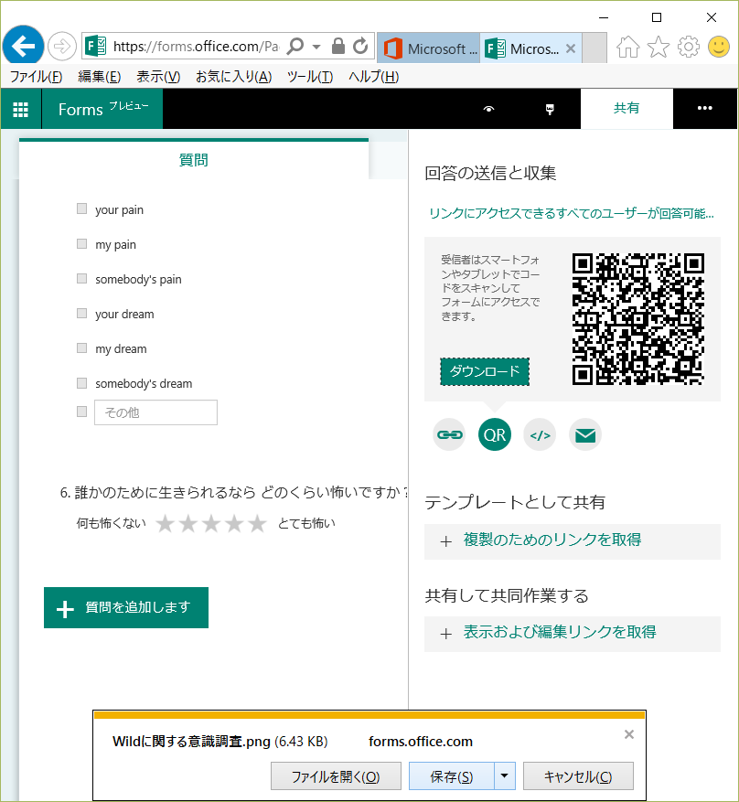Check the 'somebody's dream' checkbox
Image resolution: width=739 pixels, height=802 pixels.
tap(81, 382)
